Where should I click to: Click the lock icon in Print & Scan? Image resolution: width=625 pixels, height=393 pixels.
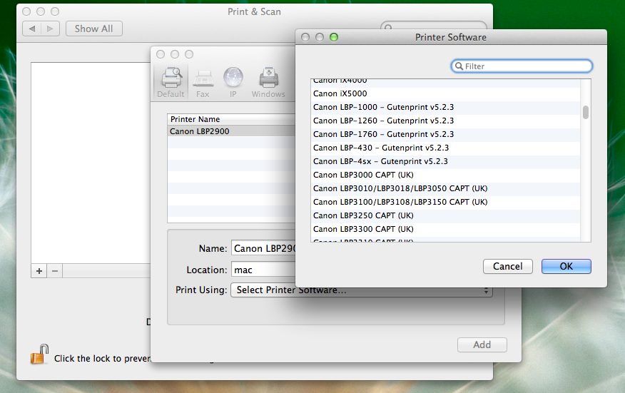pyautogui.click(x=39, y=354)
